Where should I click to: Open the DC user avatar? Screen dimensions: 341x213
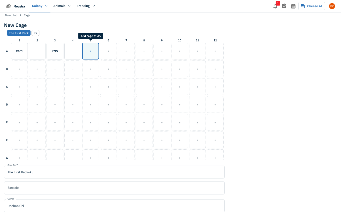tap(332, 6)
